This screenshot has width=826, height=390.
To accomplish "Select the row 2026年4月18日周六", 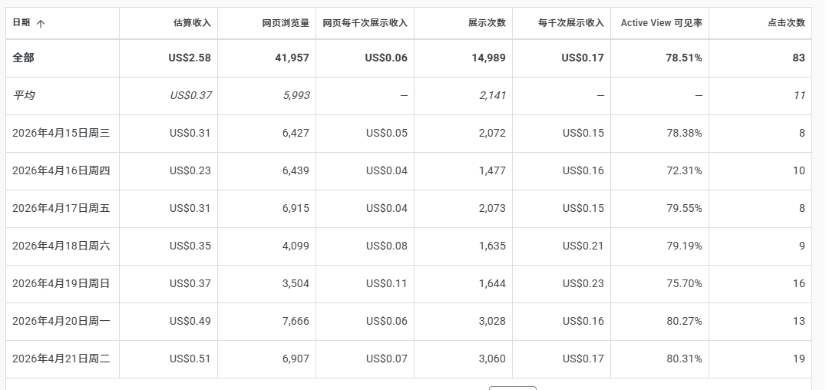I will 61,246.
